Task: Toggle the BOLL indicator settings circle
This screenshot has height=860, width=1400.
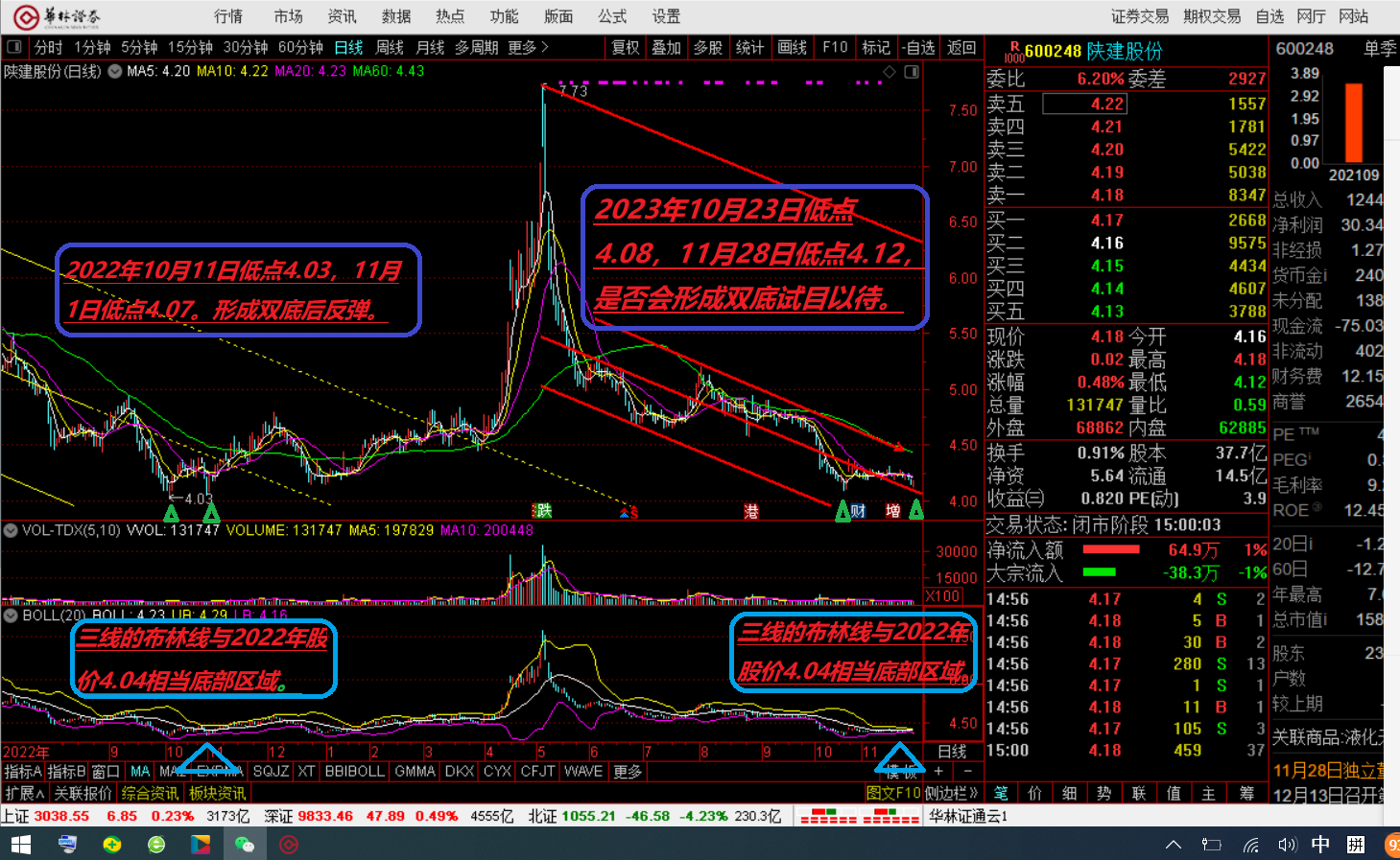Action: point(11,615)
